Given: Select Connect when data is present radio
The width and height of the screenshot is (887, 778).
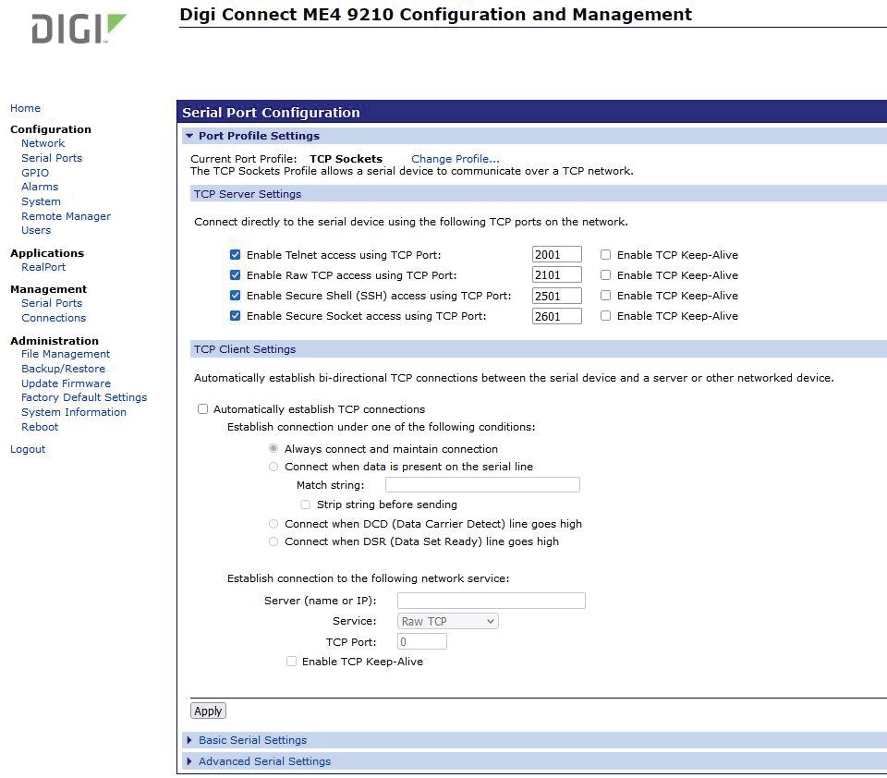Looking at the screenshot, I should point(273,467).
